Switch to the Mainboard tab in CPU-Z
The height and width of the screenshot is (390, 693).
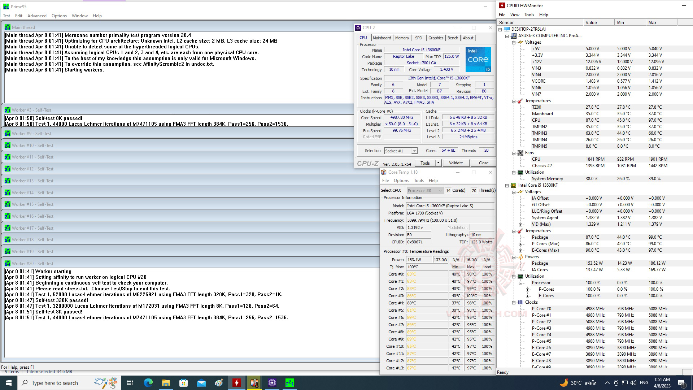382,38
